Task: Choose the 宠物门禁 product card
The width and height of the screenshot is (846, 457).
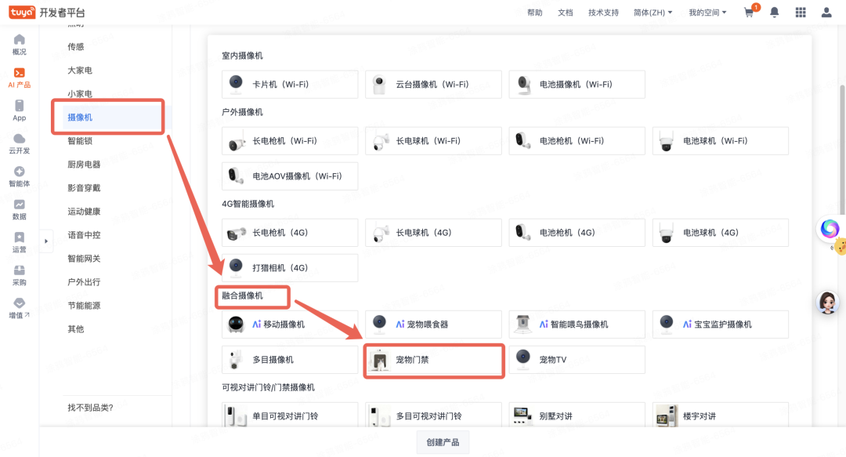Action: (433, 360)
